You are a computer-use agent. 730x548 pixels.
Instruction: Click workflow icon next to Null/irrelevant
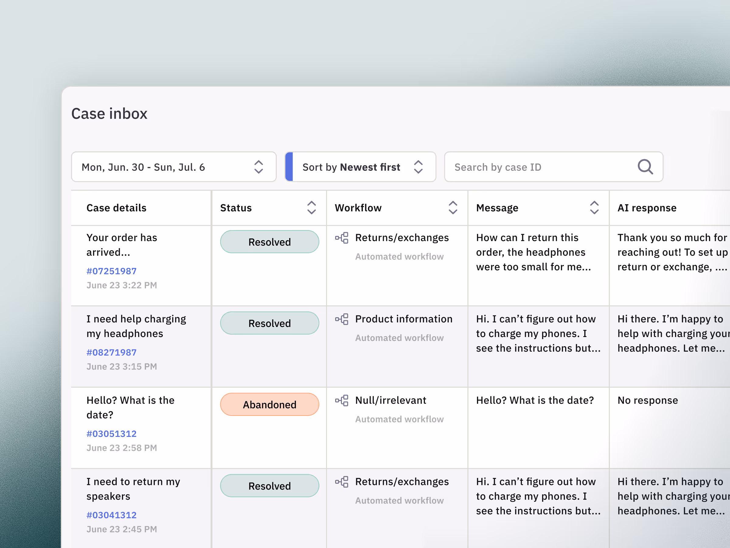pos(342,400)
